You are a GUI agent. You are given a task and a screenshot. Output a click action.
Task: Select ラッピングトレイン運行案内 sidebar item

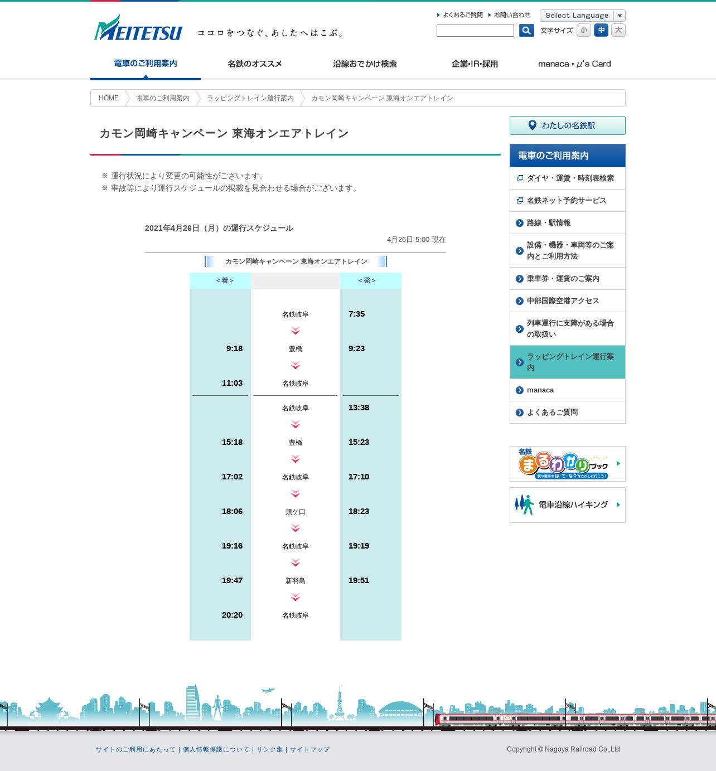tap(568, 362)
